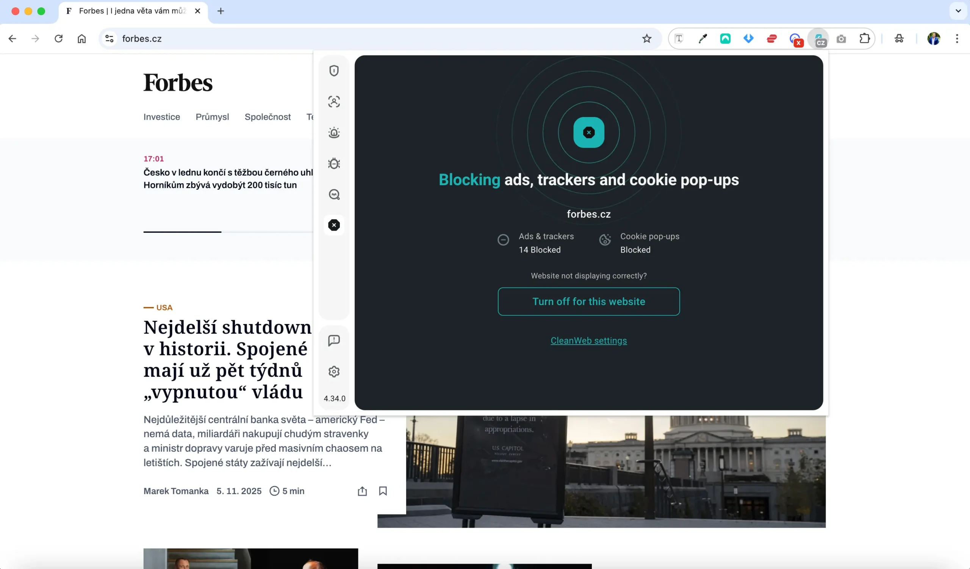Open the alert notifications icon in sidebar
970x569 pixels.
334,132
